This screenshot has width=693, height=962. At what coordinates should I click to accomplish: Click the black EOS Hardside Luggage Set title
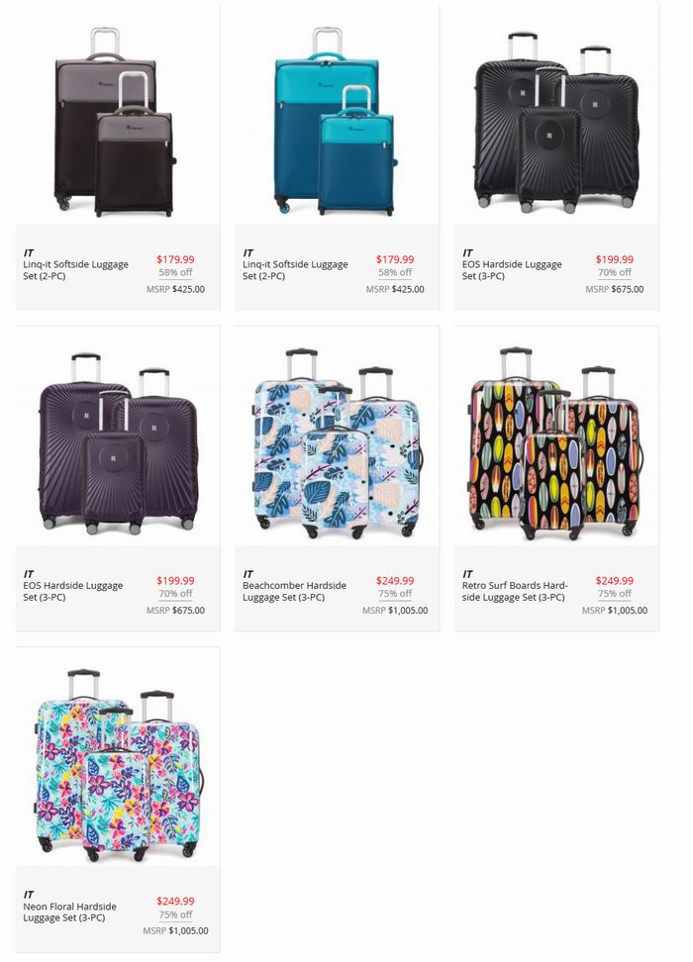512,270
